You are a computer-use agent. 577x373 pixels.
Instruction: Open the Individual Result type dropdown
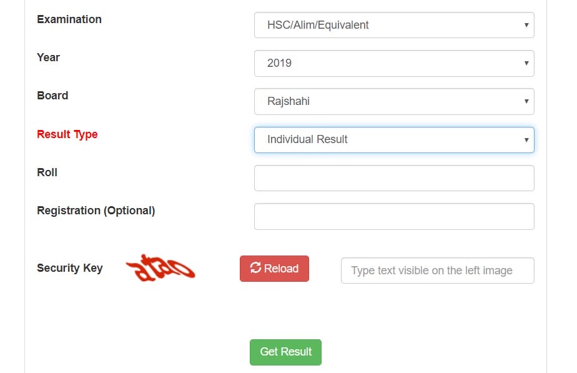pyautogui.click(x=394, y=140)
